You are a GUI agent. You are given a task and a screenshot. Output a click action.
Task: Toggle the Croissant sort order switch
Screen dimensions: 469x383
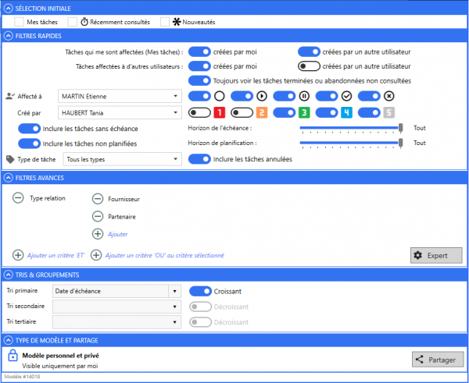click(200, 292)
